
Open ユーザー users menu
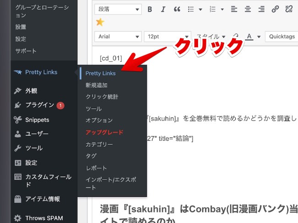(37, 134)
